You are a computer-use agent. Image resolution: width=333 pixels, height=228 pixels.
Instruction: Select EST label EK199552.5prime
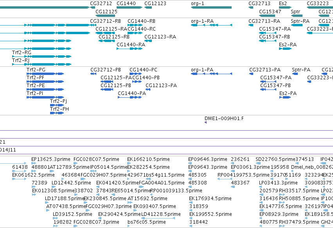[x=211, y=214]
